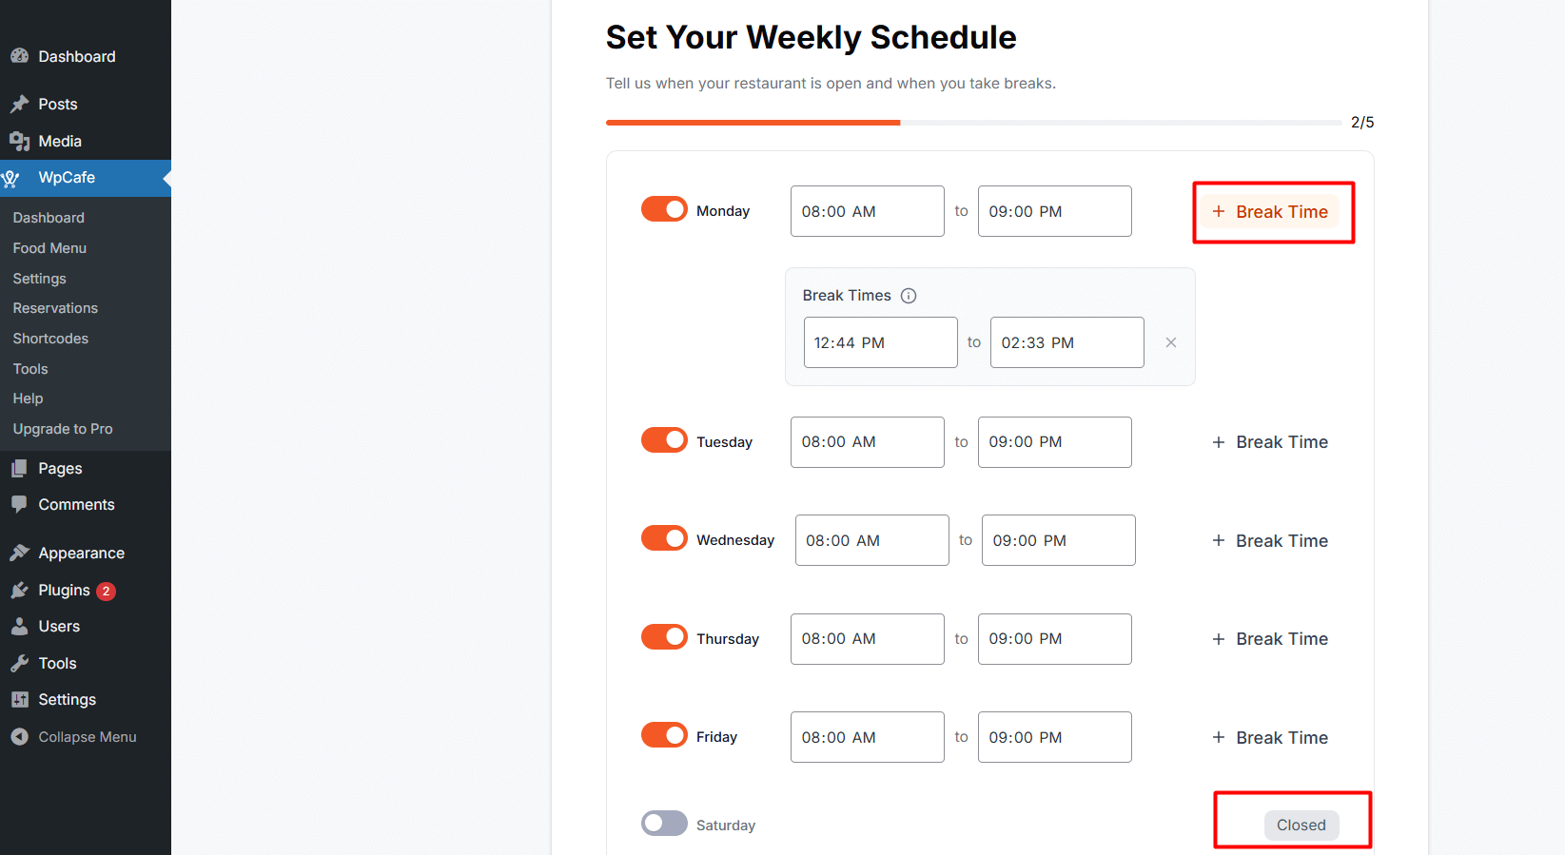Click the Dashboard gauge icon in sidebar
Screen dimensions: 1565x855
(x=19, y=56)
